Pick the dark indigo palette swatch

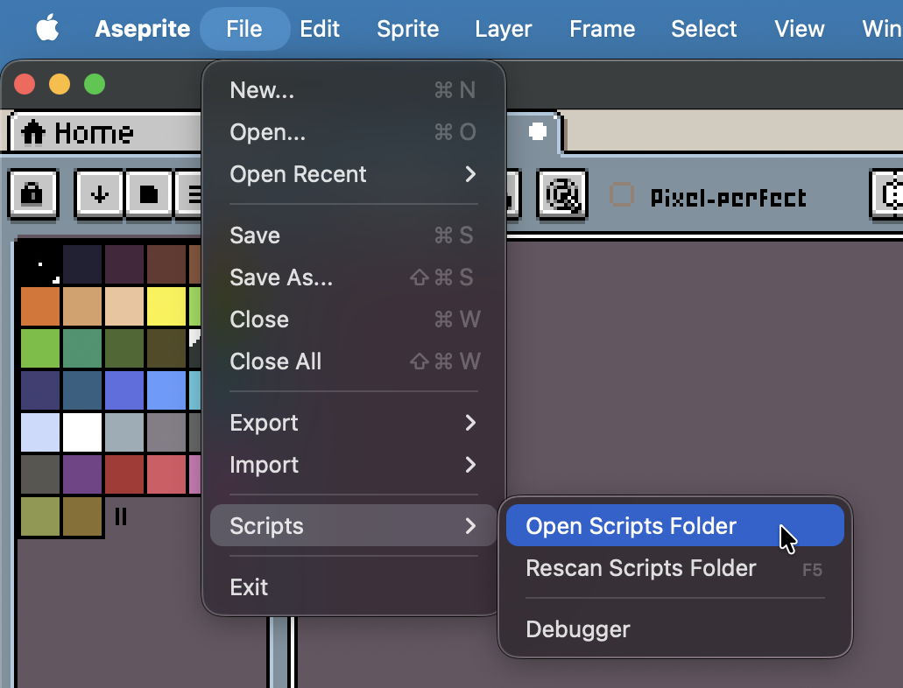pos(40,390)
